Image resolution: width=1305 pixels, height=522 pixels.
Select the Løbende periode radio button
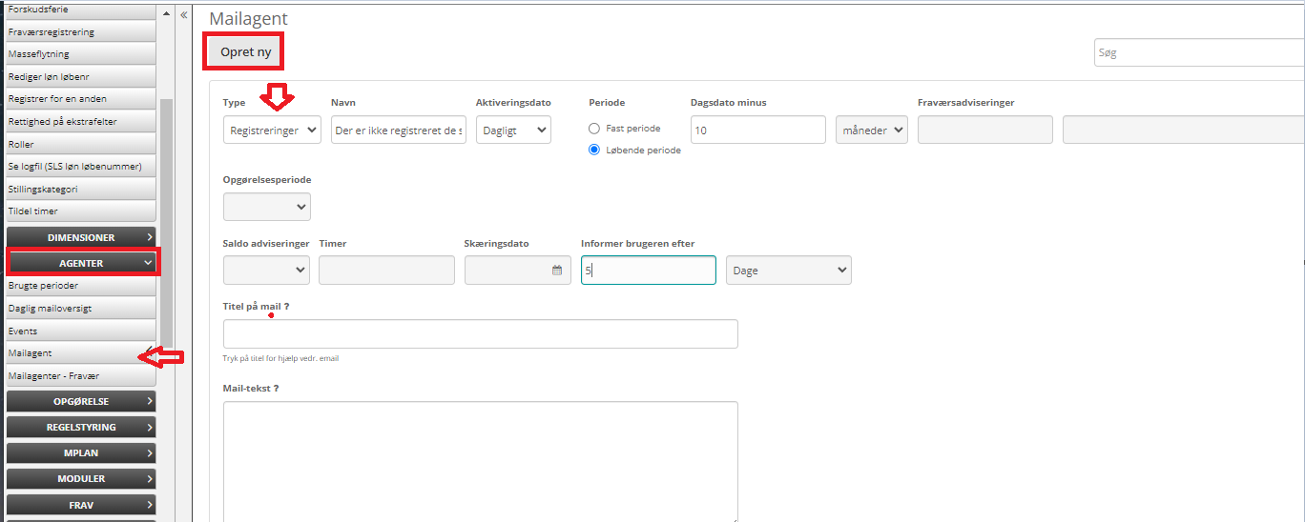[594, 150]
